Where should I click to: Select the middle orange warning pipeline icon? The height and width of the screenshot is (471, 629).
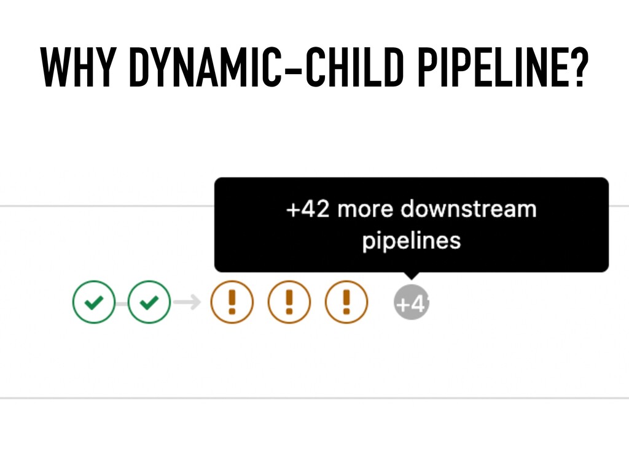click(x=289, y=302)
